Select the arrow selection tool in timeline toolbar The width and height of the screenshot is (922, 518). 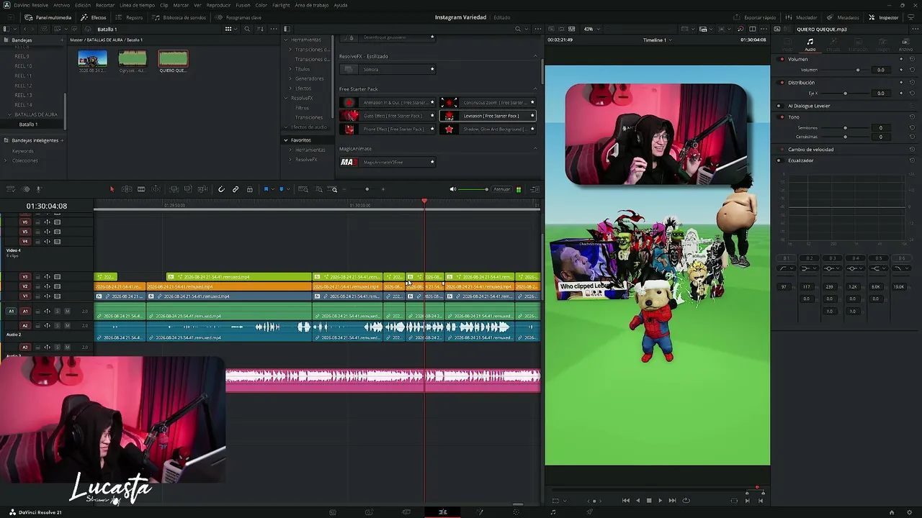click(x=112, y=189)
